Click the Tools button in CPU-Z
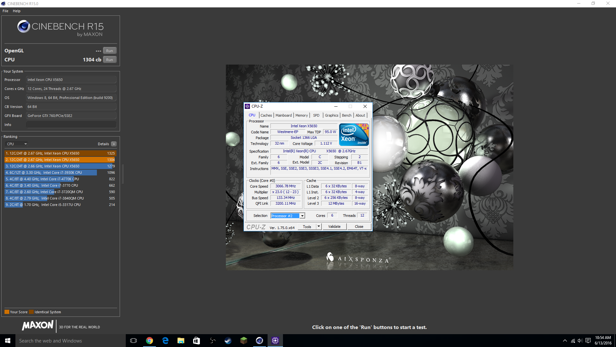This screenshot has height=347, width=616. coord(307,227)
